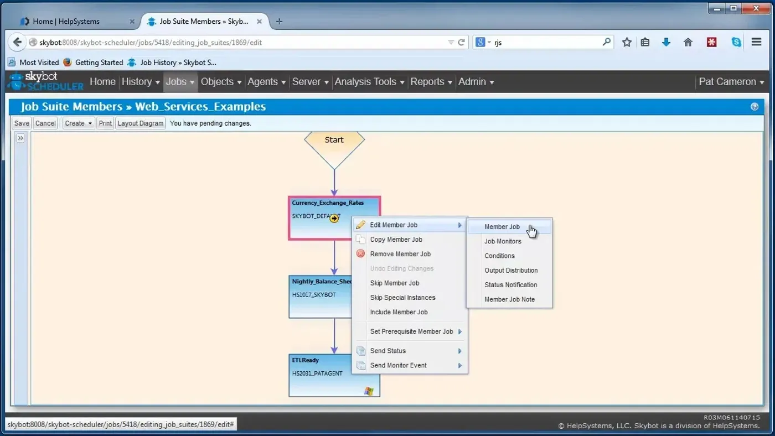
Task: Open the Analysis Tools dropdown menu
Action: [x=369, y=82]
